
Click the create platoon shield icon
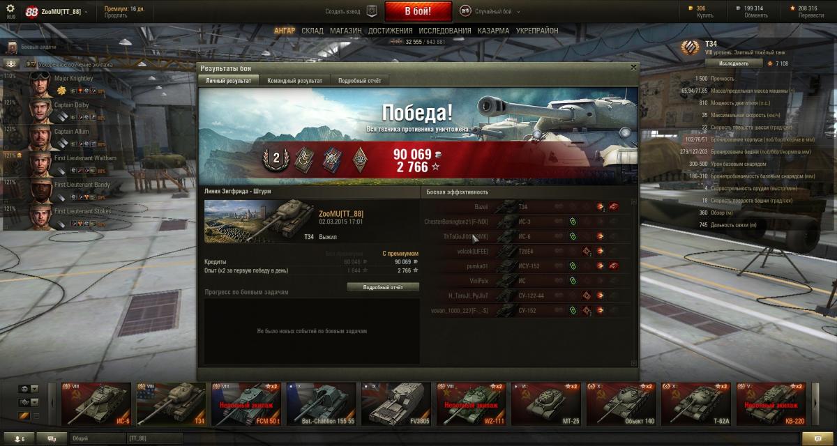pos(372,11)
